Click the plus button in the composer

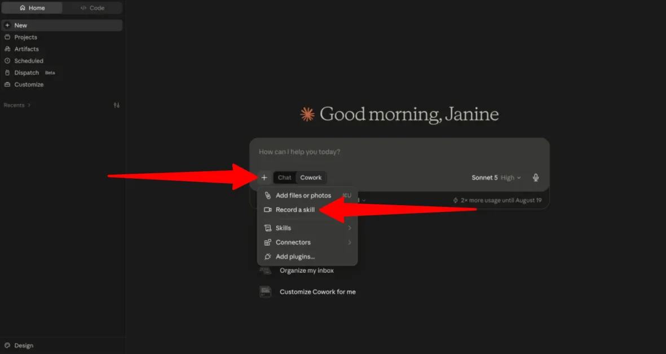[264, 178]
